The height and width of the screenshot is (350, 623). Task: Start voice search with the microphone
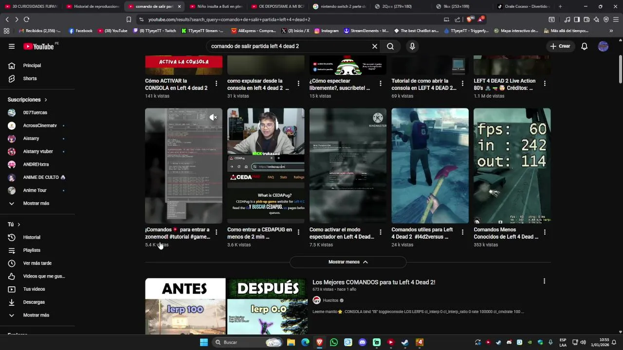click(x=412, y=46)
